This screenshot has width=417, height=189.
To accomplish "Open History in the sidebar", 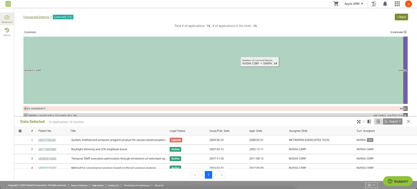I will 7,32.
